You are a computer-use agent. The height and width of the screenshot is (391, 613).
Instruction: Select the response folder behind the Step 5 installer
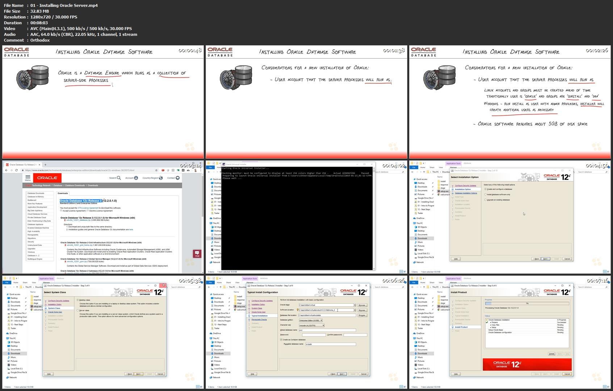pos(239,300)
